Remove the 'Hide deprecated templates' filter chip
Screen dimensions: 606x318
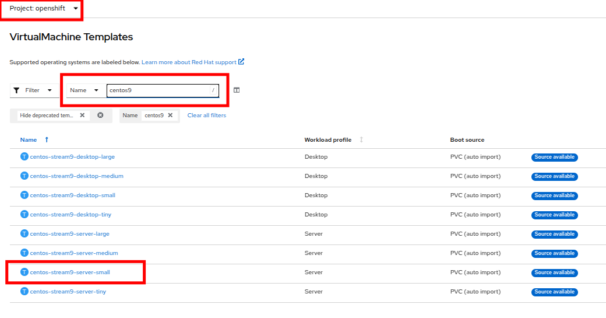click(82, 116)
